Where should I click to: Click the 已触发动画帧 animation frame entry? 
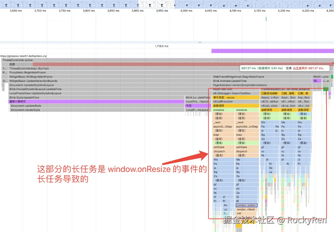270,93
